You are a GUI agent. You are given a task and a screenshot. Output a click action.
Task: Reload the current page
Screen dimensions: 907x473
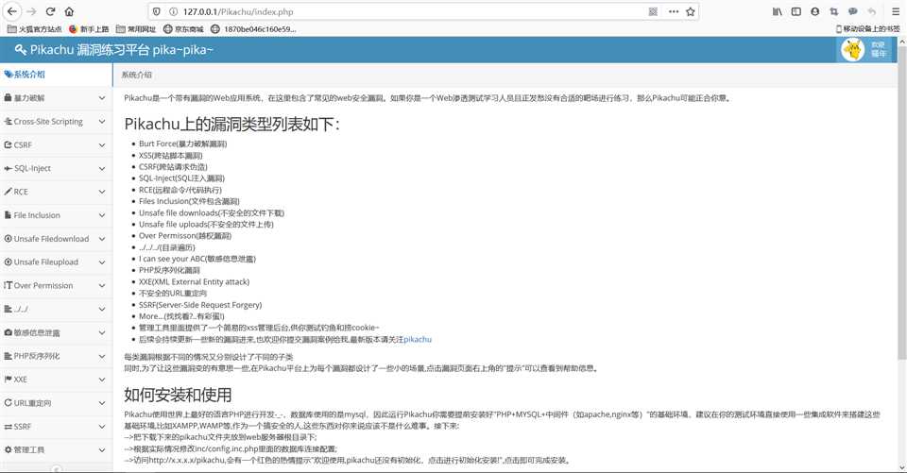point(50,11)
